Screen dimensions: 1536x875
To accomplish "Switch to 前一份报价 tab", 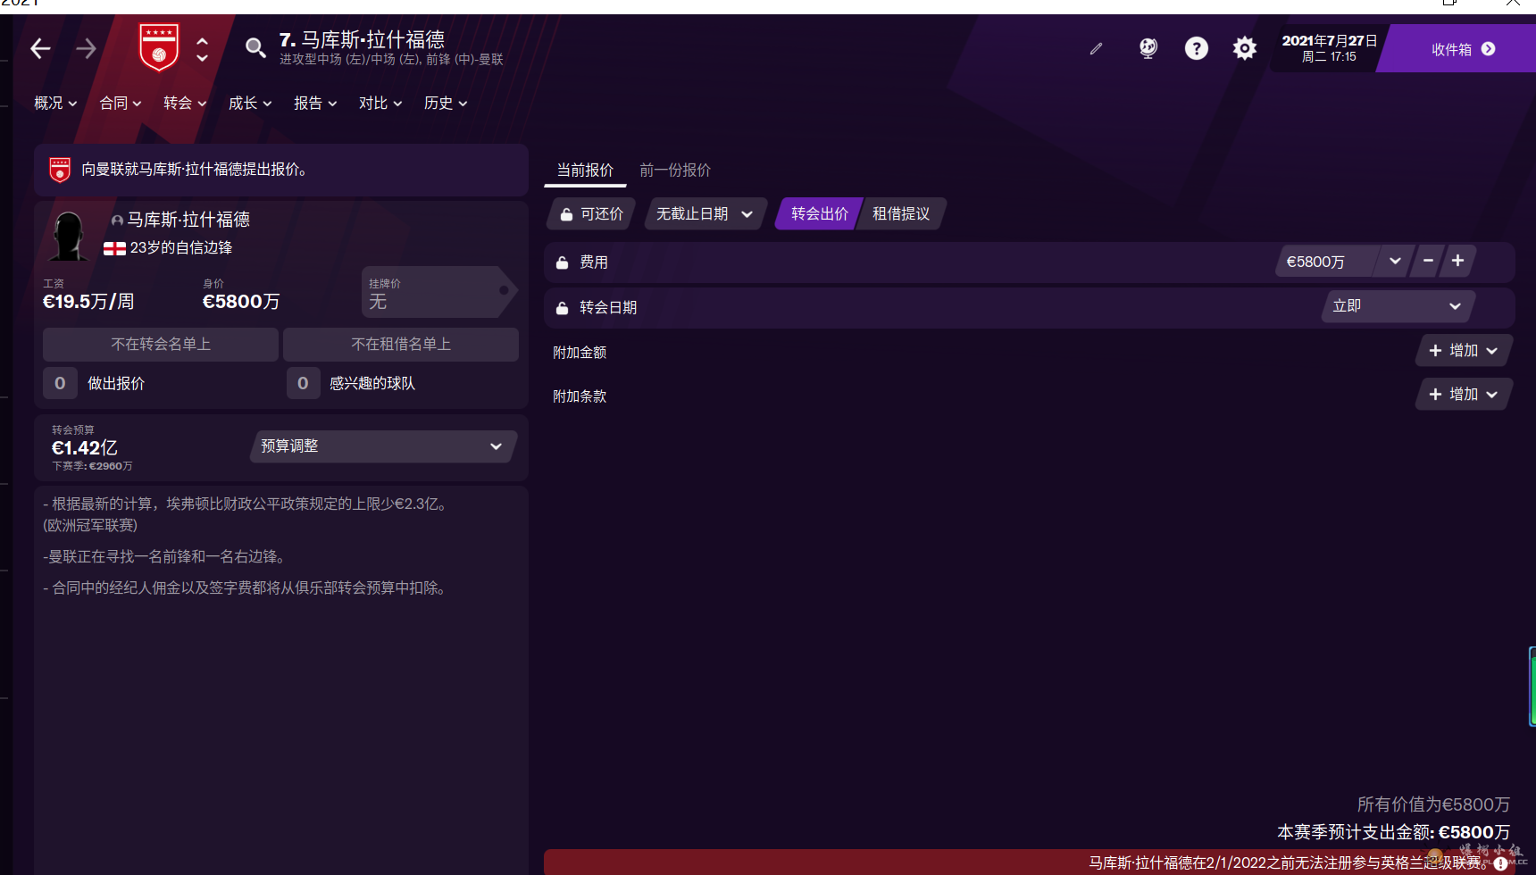I will [x=675, y=171].
